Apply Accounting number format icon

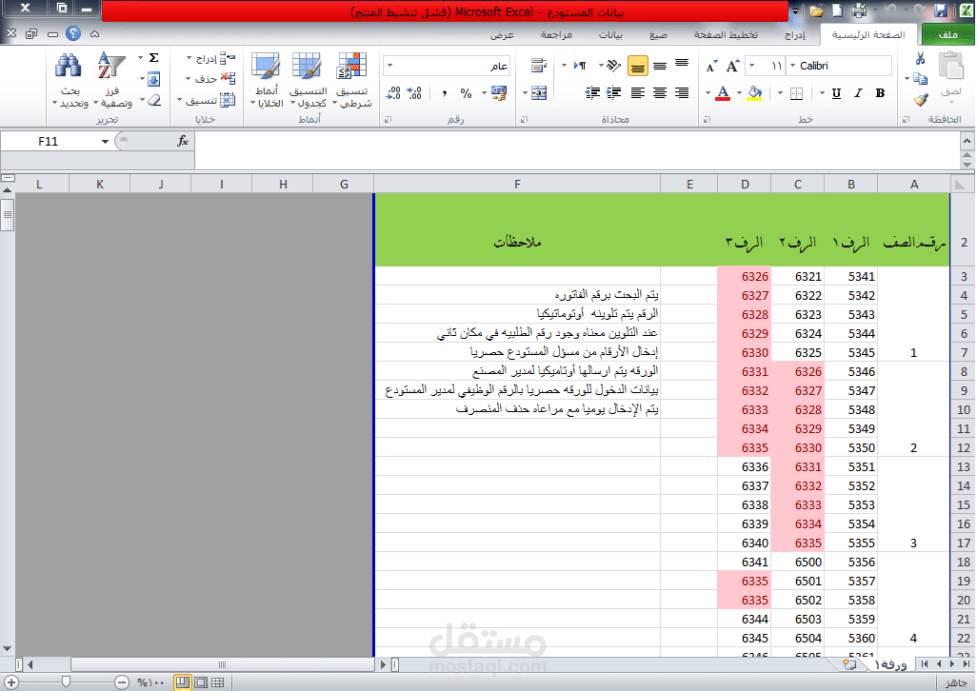[498, 93]
